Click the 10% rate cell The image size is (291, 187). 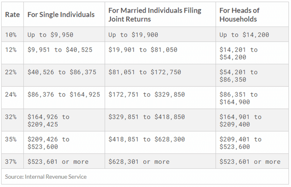coord(11,35)
